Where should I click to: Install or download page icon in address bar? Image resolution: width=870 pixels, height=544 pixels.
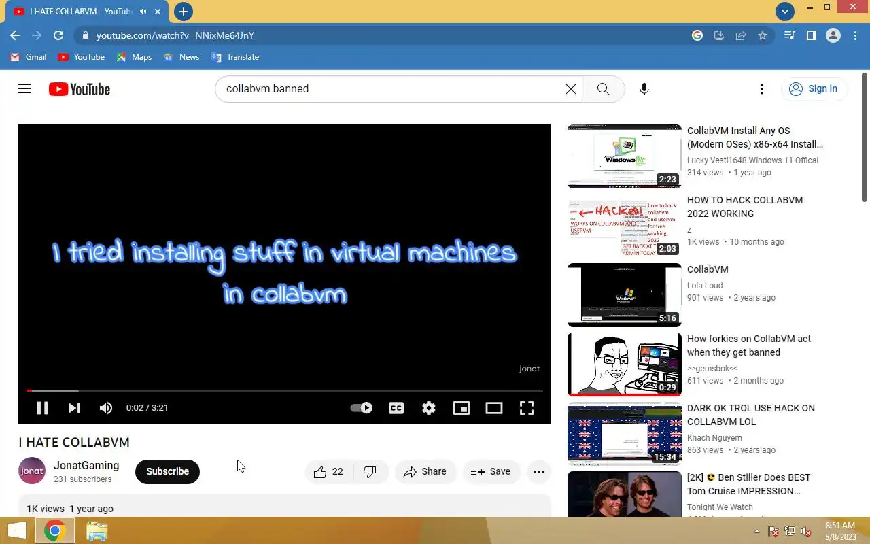719,35
